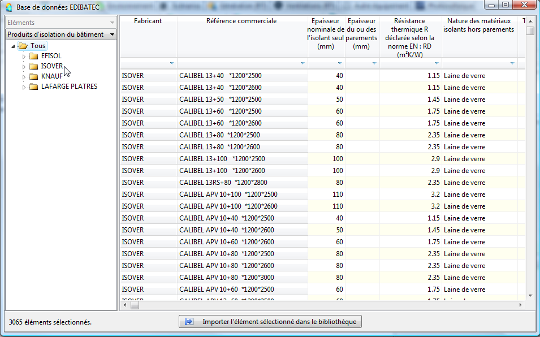This screenshot has height=337, width=540.
Task: Select the ISOVER tree label
Action: tap(52, 66)
